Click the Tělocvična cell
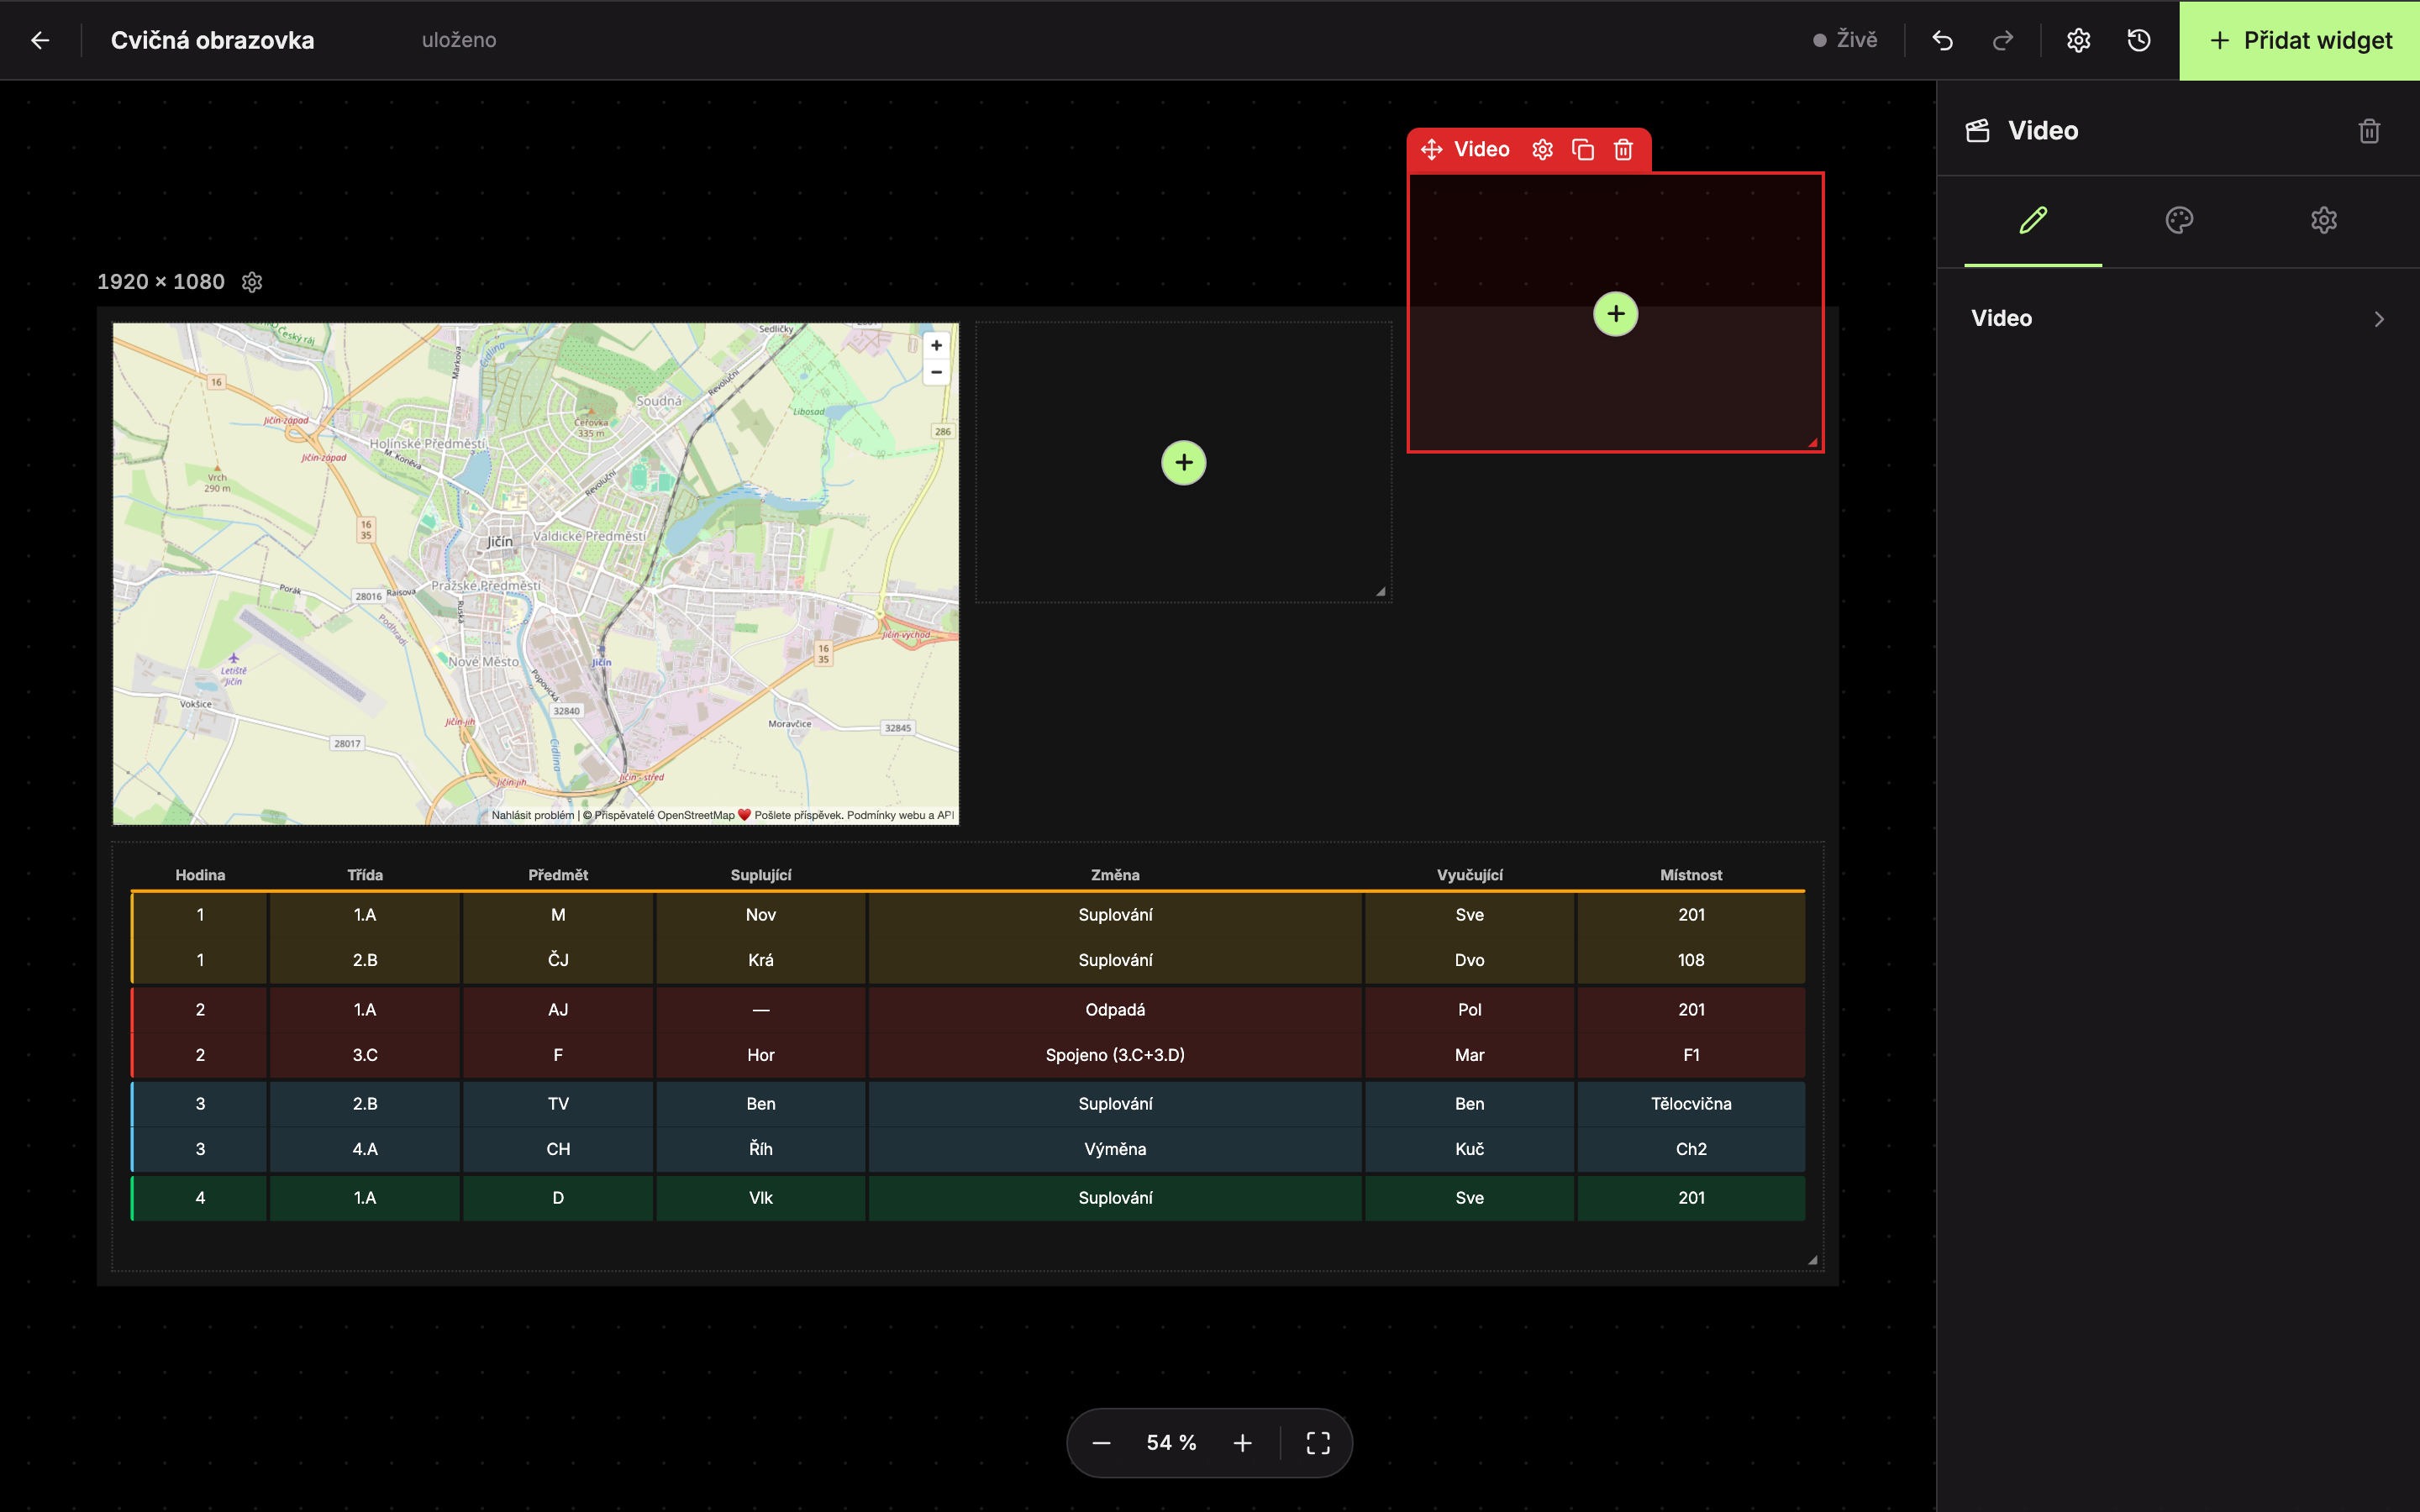 [1691, 1104]
